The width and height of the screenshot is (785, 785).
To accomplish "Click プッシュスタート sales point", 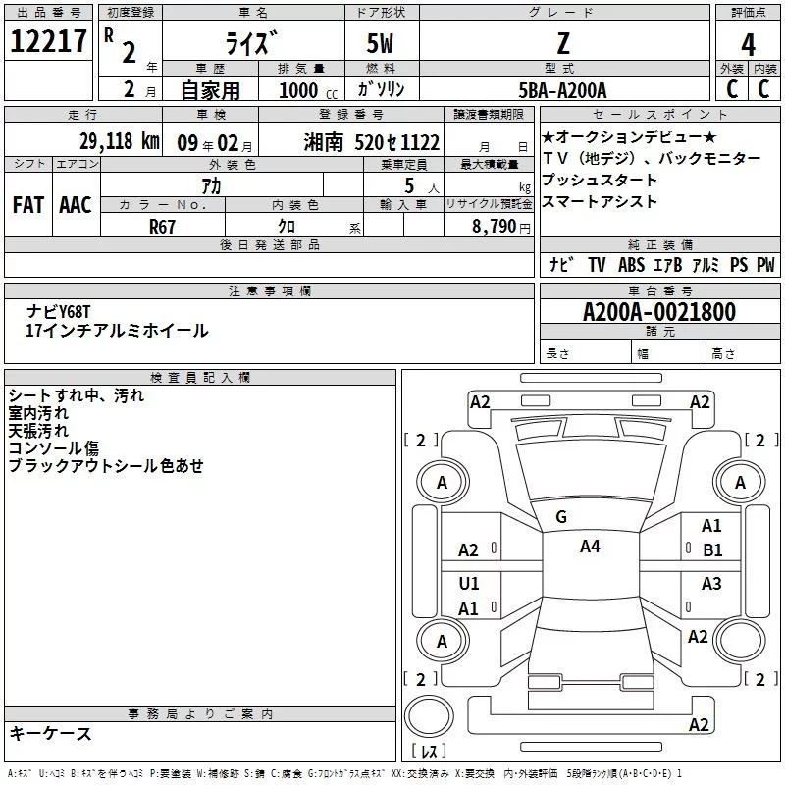I will point(600,180).
